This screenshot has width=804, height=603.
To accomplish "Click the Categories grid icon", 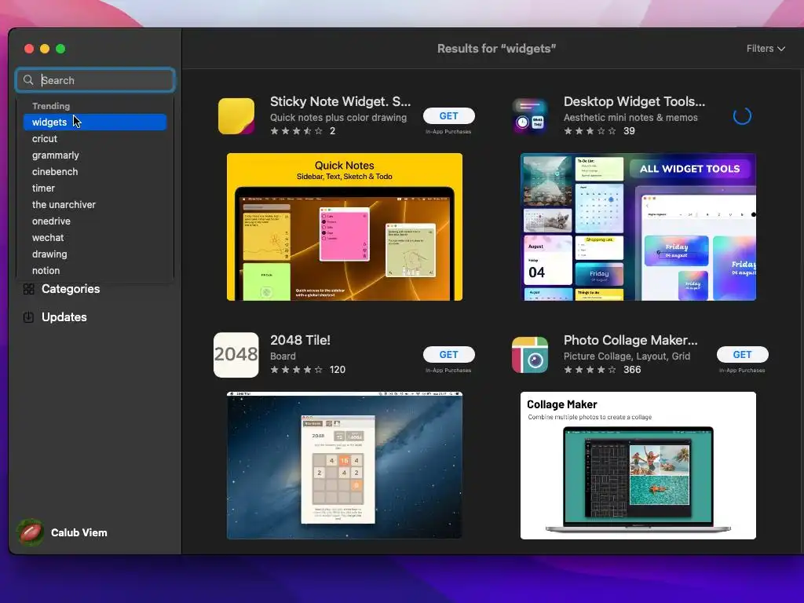I will click(29, 289).
